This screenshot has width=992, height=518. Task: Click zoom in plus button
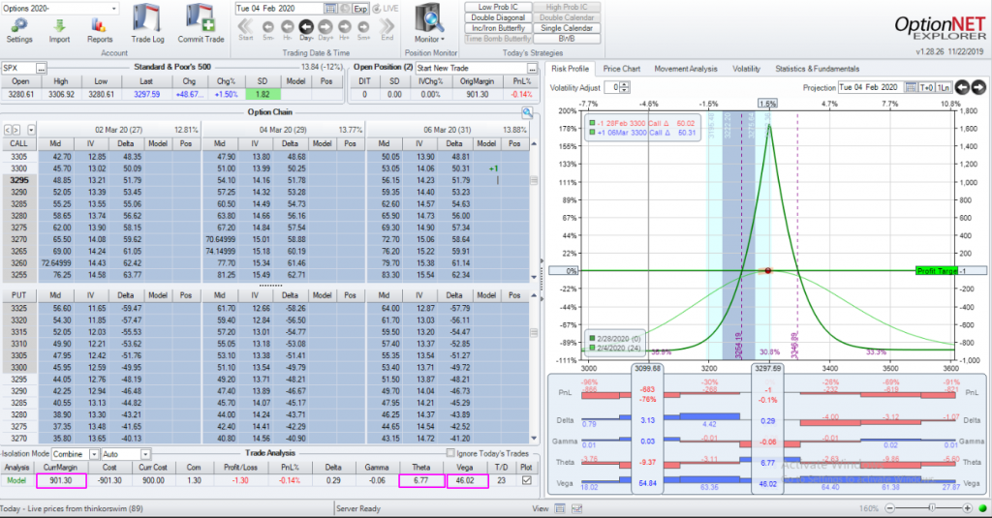coord(967,508)
